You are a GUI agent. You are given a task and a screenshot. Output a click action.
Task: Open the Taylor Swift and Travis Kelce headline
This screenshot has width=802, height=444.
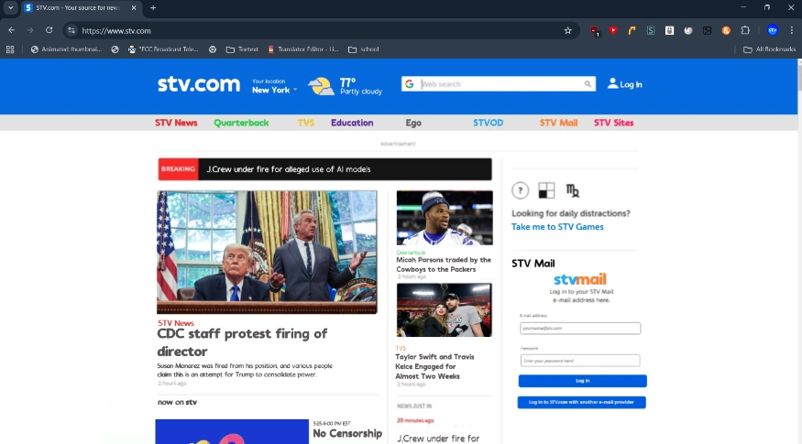click(x=434, y=366)
